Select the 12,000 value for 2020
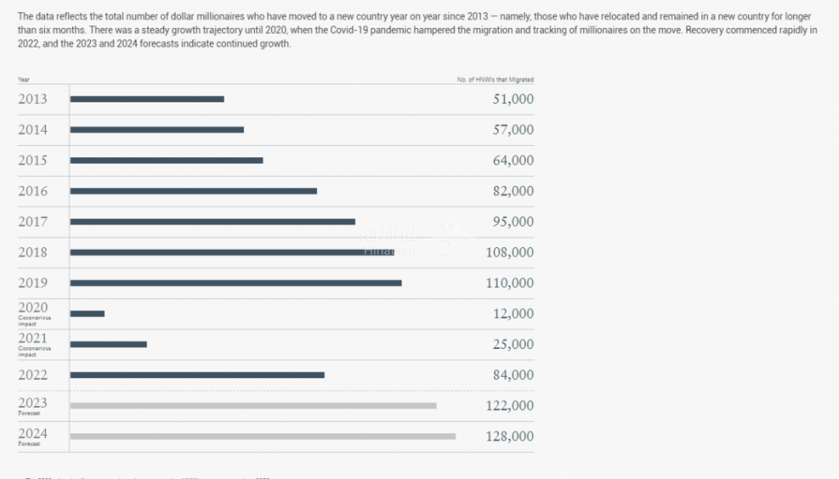Screen dimensions: 839x479 click(x=513, y=314)
